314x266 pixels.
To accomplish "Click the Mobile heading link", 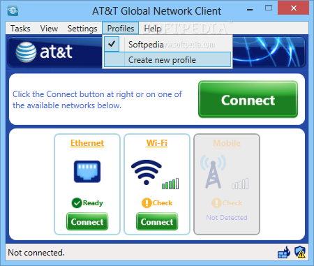I will [227, 143].
